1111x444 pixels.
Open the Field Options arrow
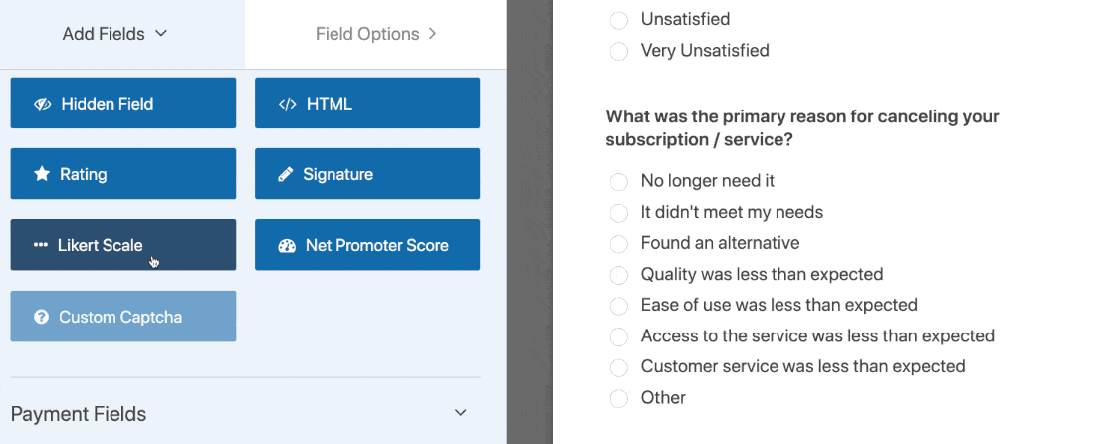point(432,33)
